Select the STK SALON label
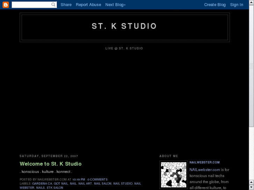Screen dimensions: 254x190 point(55,188)
